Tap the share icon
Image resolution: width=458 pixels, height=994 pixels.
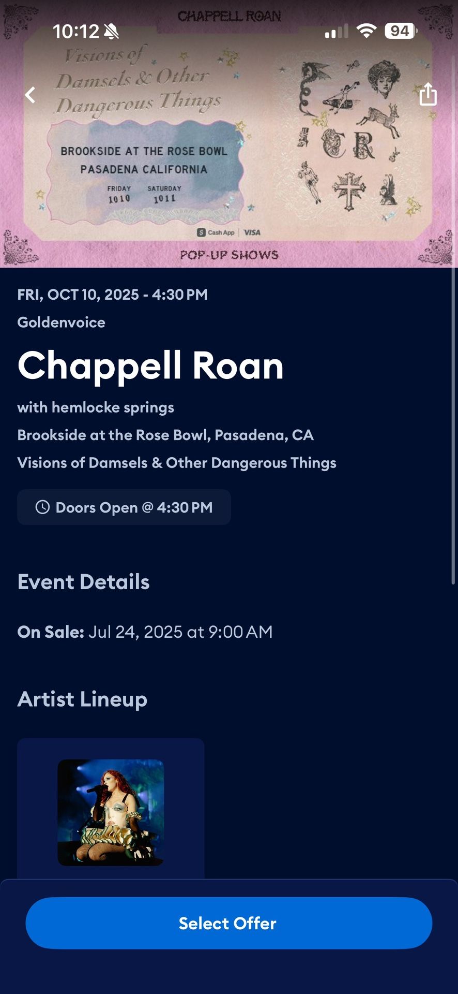pos(428,94)
